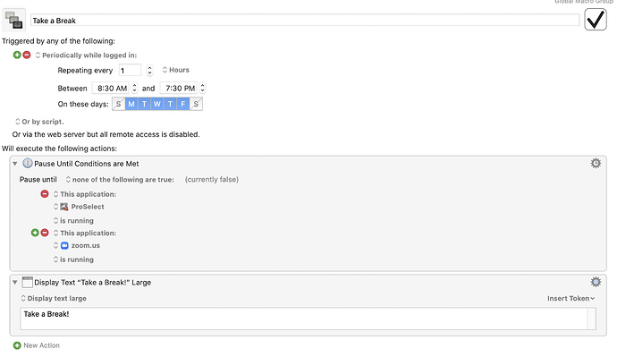Screen dimensions: 617x357
Task: Open the Or by script popup
Action: (x=39, y=122)
